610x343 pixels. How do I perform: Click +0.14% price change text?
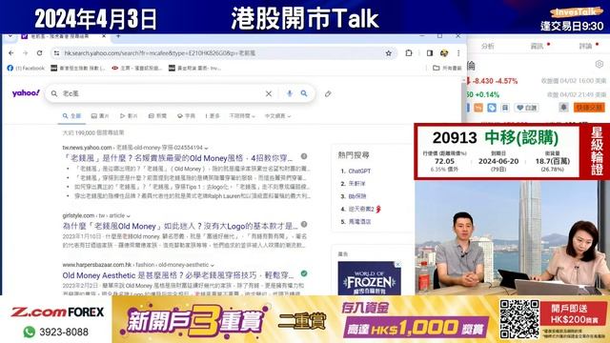coord(487,94)
